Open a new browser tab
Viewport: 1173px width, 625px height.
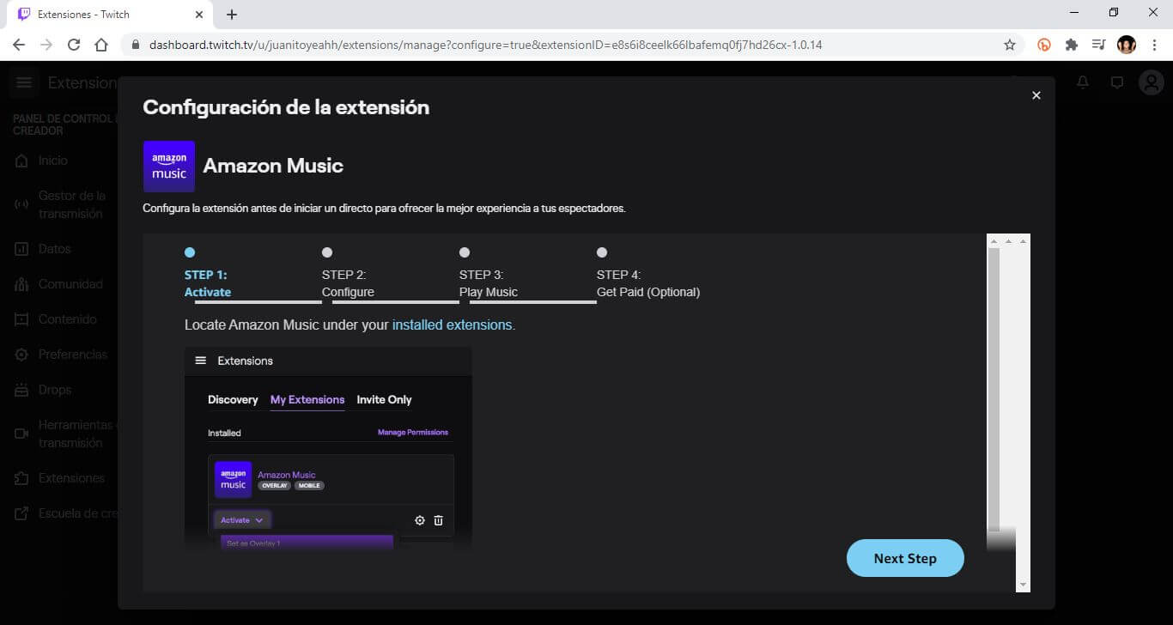tap(232, 15)
